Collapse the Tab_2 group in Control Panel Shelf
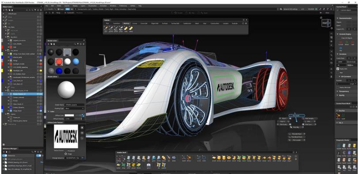The width and height of the screenshot is (359, 174). pyautogui.click(x=337, y=122)
